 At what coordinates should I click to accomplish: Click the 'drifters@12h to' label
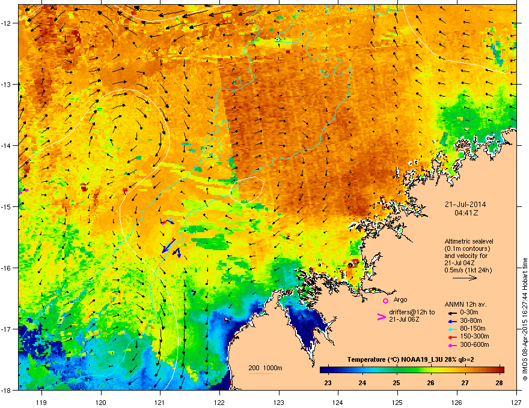tap(412, 313)
